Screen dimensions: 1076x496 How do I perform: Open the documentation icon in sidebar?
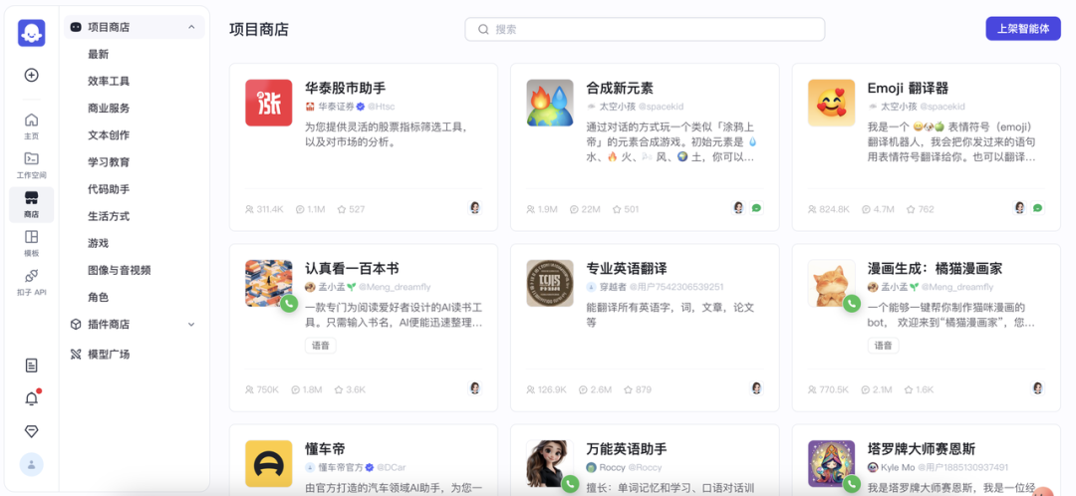32,365
